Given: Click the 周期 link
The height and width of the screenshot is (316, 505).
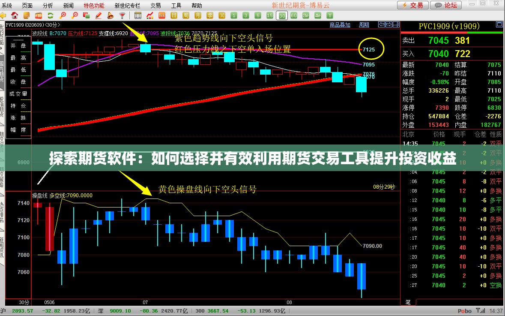Looking at the screenshot, I should [x=364, y=25].
